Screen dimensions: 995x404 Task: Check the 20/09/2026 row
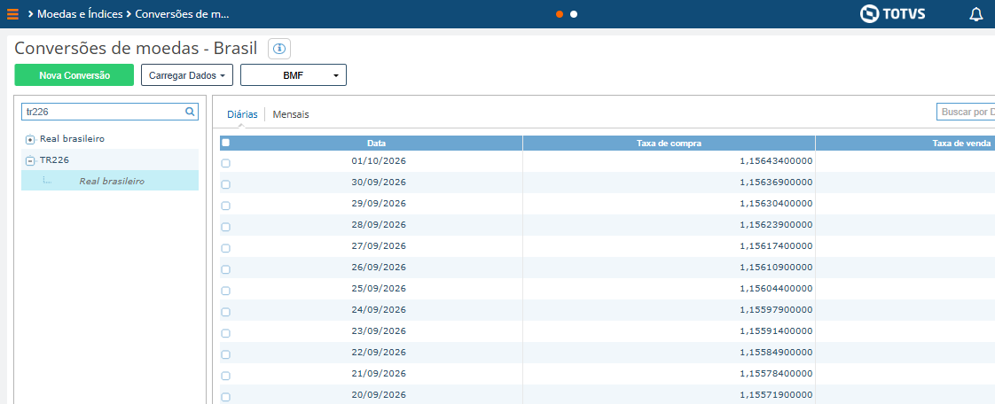click(225, 397)
